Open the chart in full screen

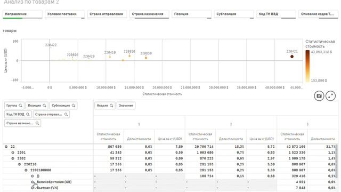pyautogui.click(x=330, y=96)
